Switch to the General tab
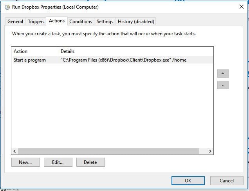 (x=15, y=22)
